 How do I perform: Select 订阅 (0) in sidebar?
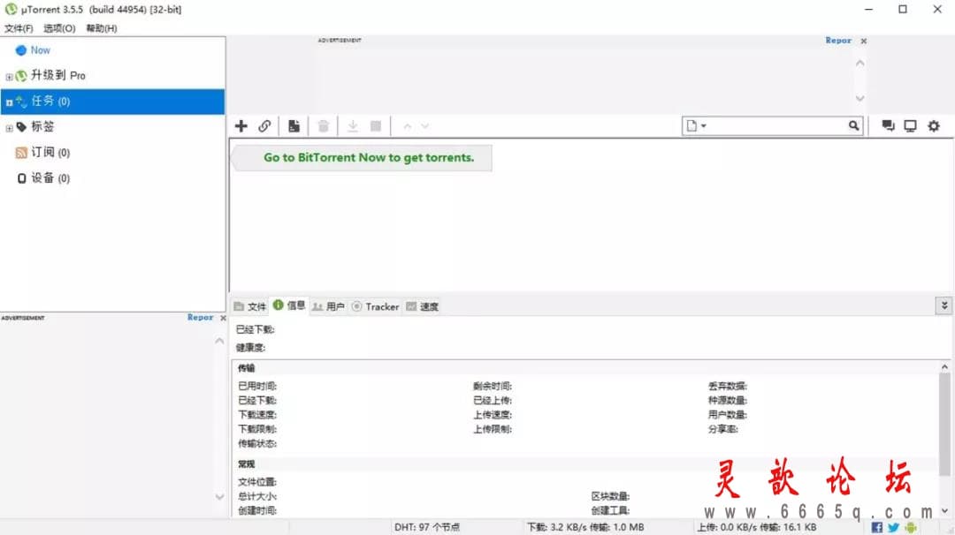[x=112, y=153]
